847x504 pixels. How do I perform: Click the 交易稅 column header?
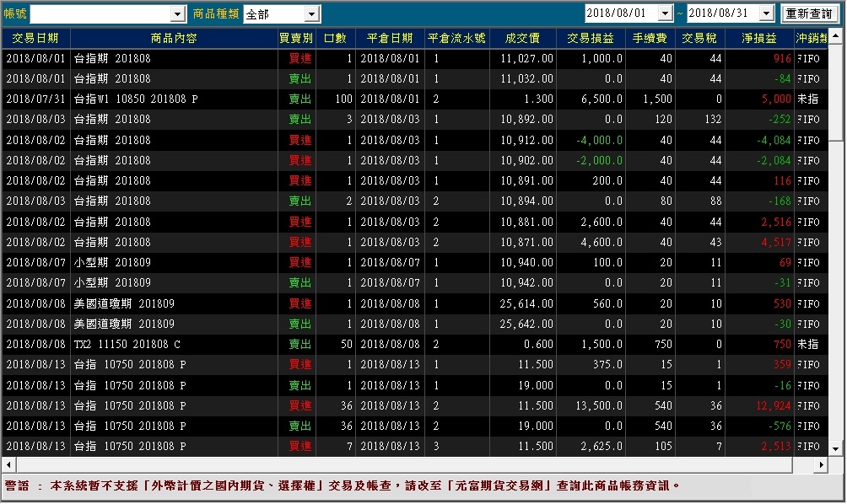(x=700, y=38)
